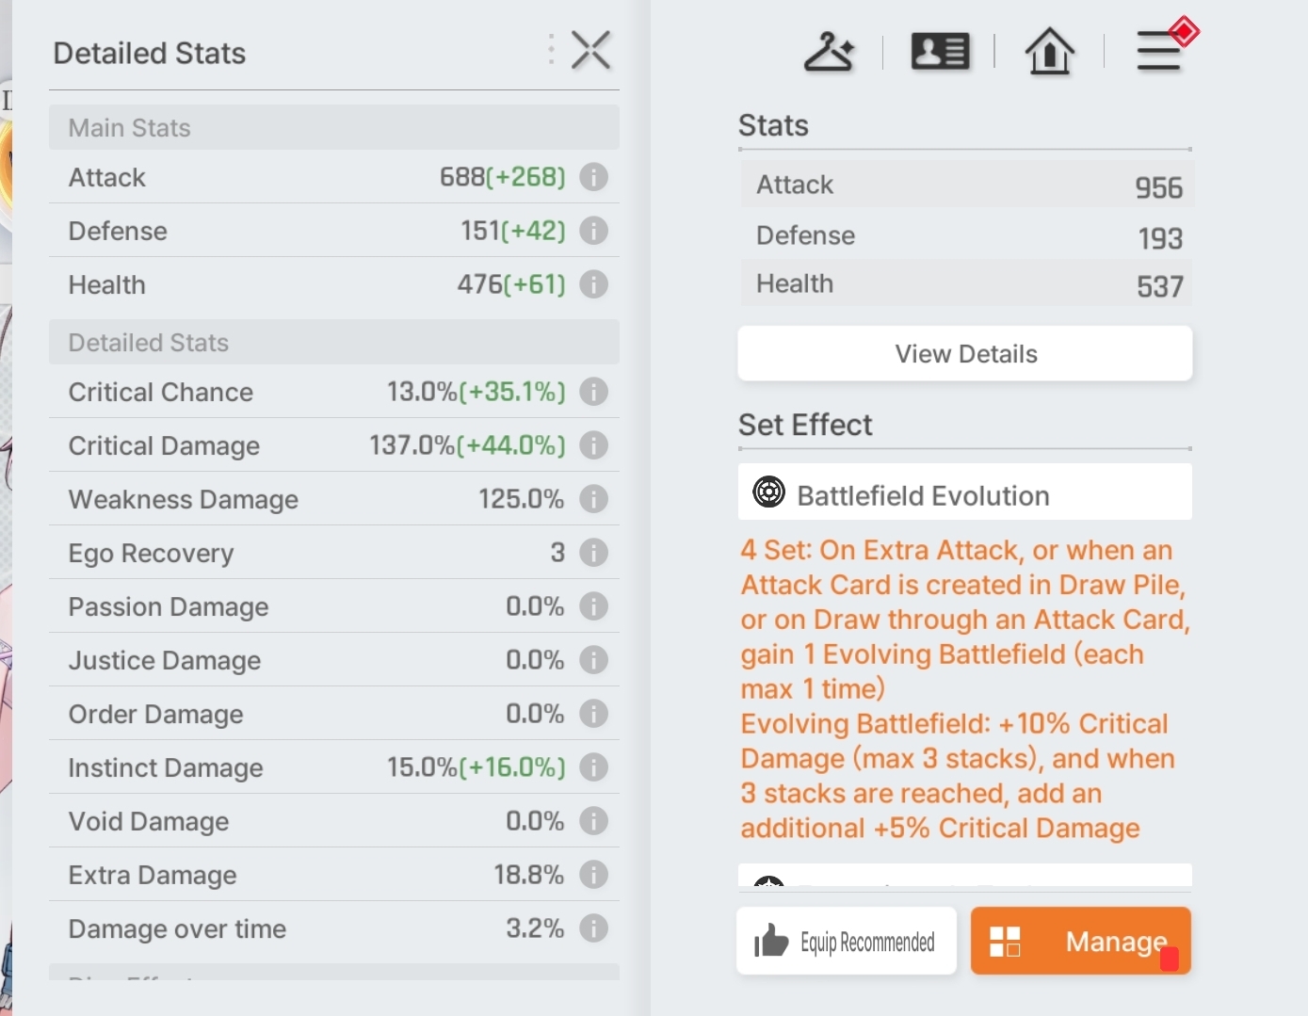Viewport: 1308px width, 1016px height.
Task: Show info for Void Damage
Action: 593,821
